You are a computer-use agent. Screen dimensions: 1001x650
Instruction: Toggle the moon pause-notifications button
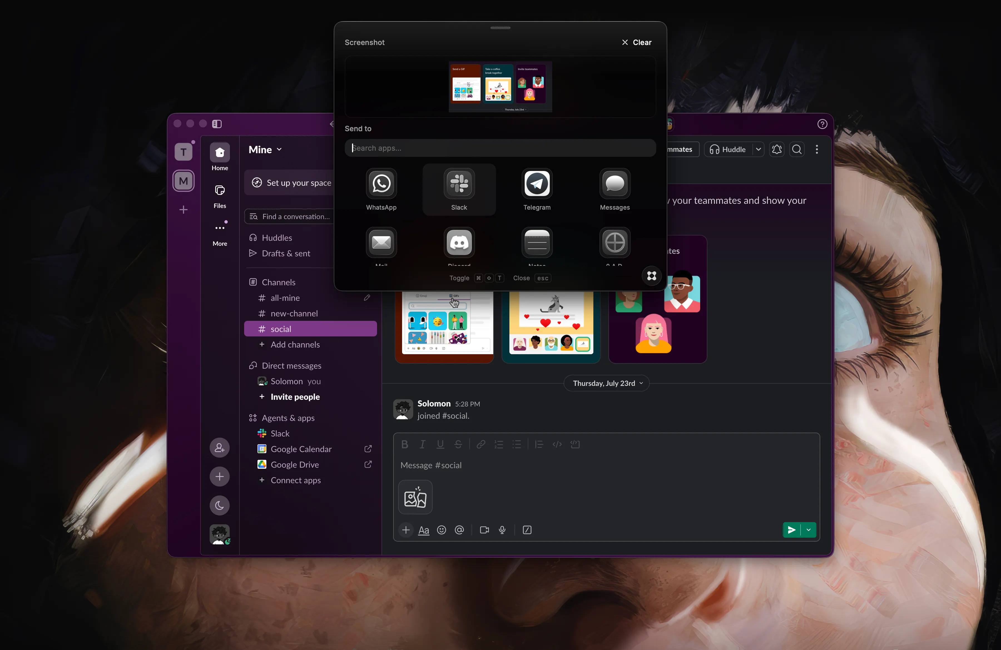(x=220, y=505)
